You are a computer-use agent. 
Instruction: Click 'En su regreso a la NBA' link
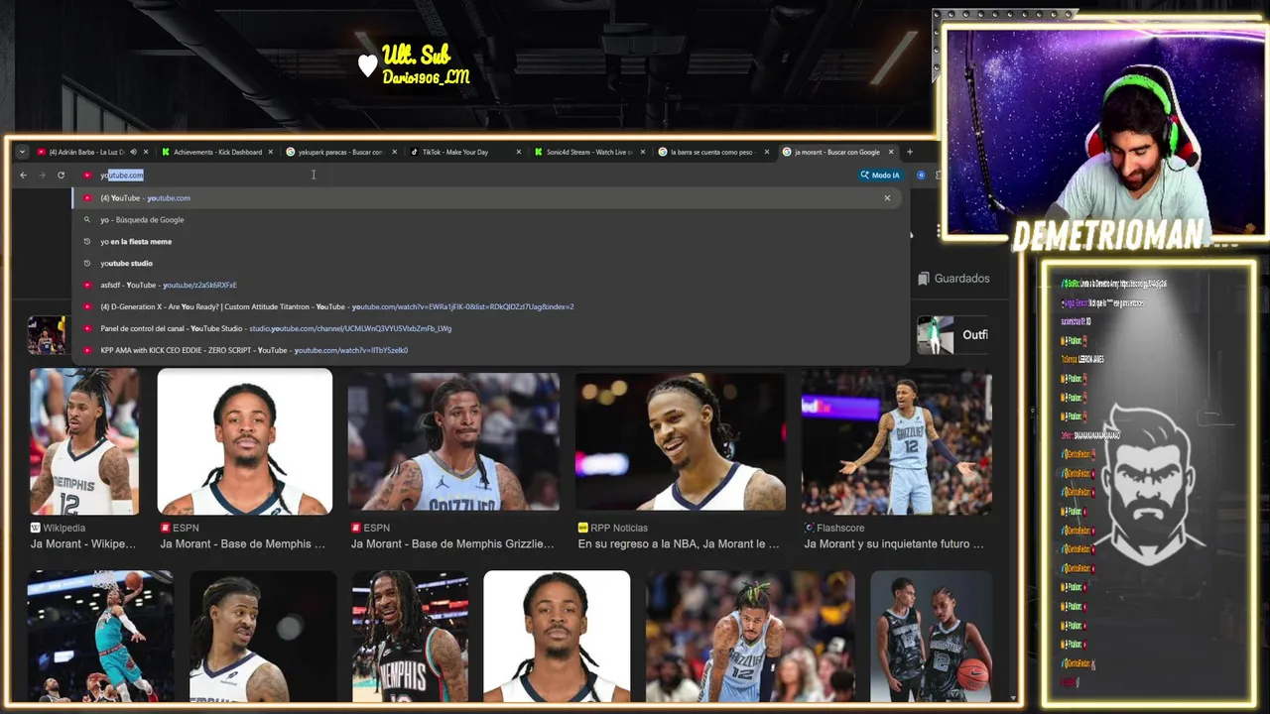(x=679, y=544)
